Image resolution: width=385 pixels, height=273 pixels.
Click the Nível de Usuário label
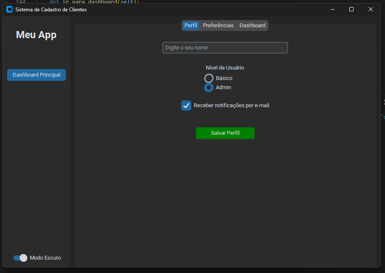point(225,68)
